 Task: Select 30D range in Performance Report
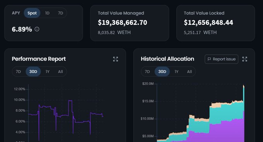coord(33,71)
